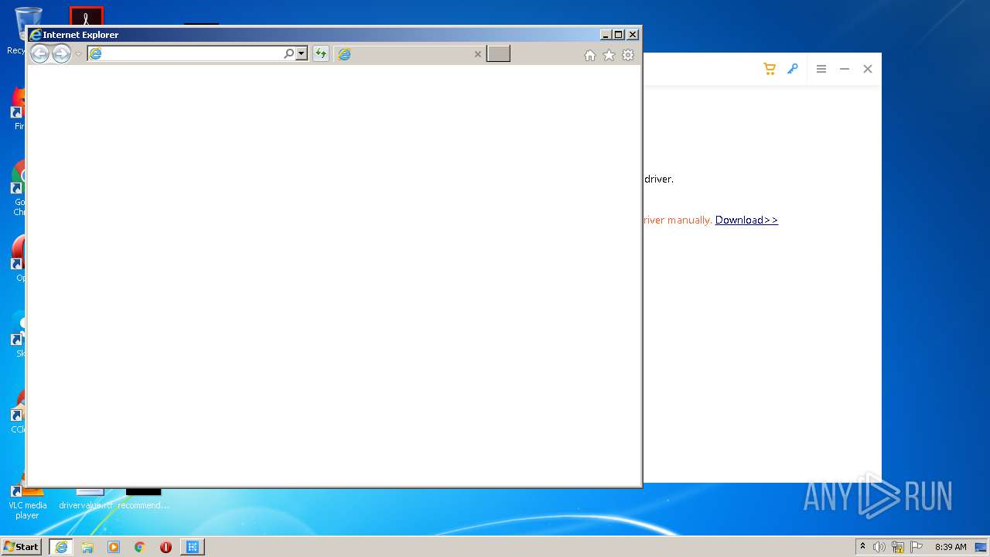
Task: Maximize the Internet Explorer window
Action: tap(618, 35)
